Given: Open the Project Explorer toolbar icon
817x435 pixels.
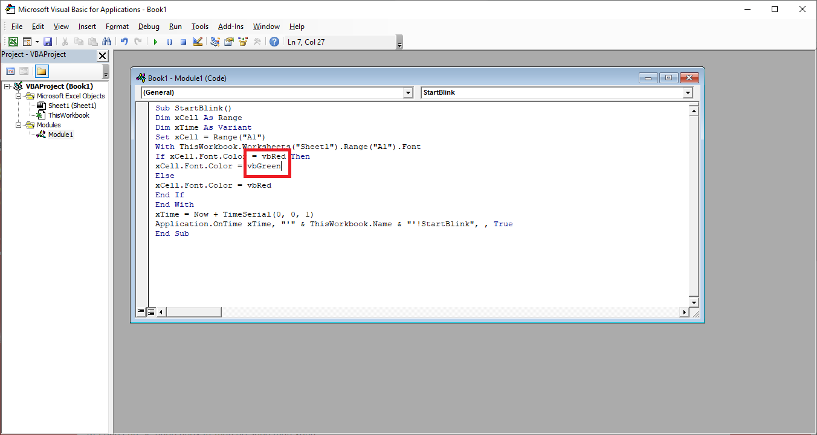Looking at the screenshot, I should point(215,42).
